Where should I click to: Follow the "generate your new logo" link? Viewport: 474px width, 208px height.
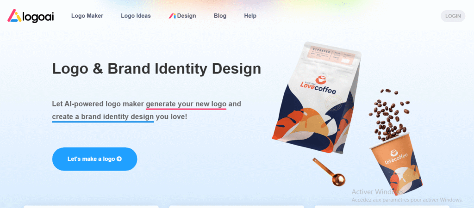[x=186, y=104]
